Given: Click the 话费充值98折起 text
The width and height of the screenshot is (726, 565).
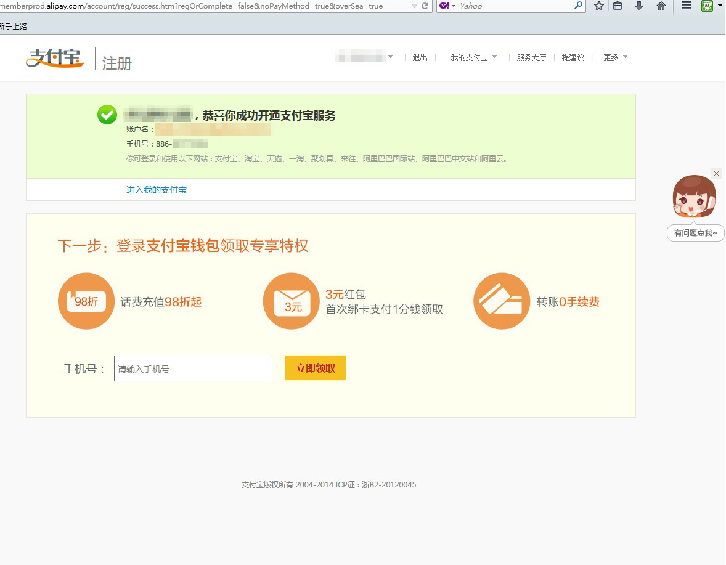Looking at the screenshot, I should tap(161, 302).
